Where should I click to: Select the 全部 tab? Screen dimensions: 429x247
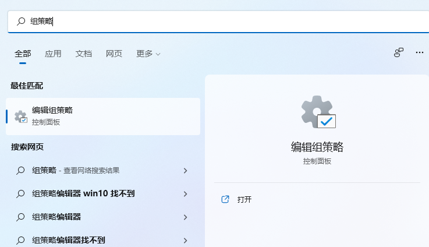tap(23, 54)
